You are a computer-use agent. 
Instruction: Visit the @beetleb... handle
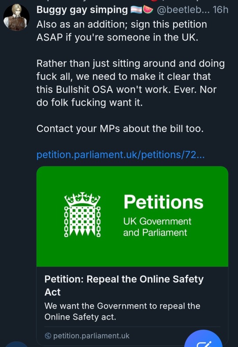tap(183, 10)
